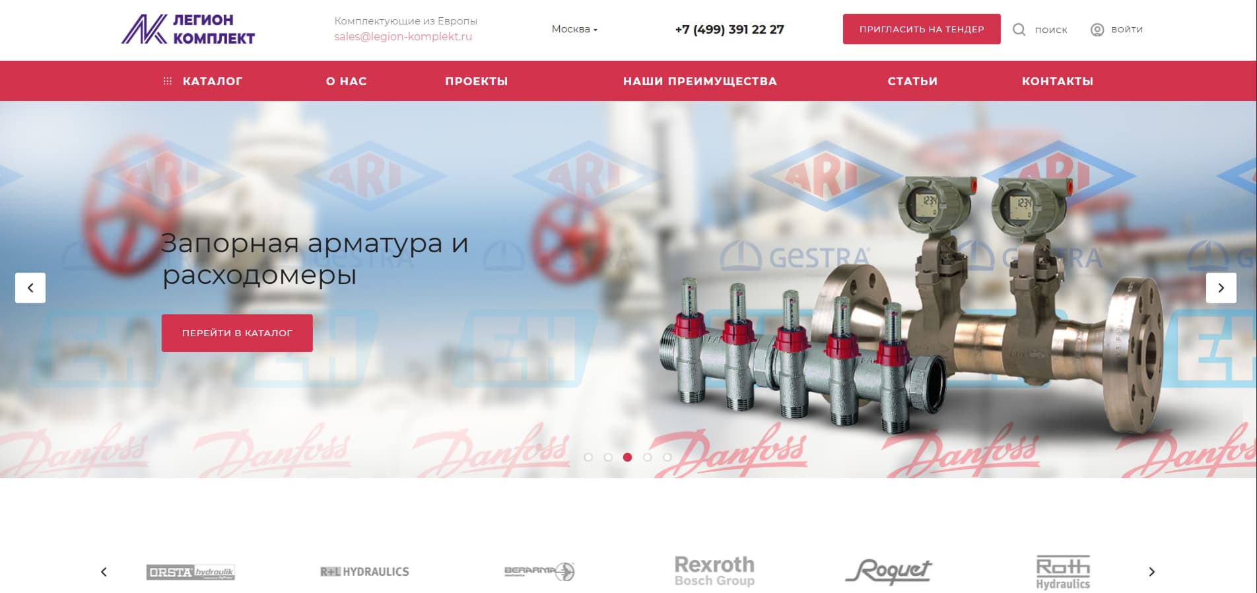
Task: Open Наши преимущества menu item
Action: click(x=700, y=81)
